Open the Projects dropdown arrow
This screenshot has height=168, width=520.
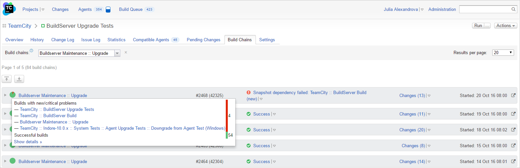43,10
